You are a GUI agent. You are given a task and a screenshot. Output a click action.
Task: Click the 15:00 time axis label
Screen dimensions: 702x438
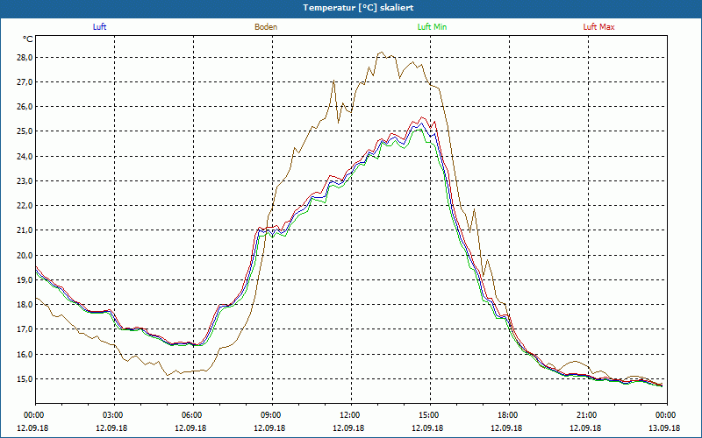tap(430, 415)
